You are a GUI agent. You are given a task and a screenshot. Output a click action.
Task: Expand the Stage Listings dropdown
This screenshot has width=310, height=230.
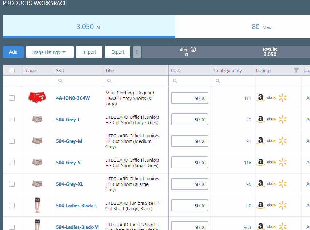50,52
